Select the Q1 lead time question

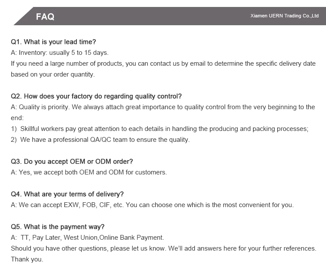pyautogui.click(x=53, y=42)
